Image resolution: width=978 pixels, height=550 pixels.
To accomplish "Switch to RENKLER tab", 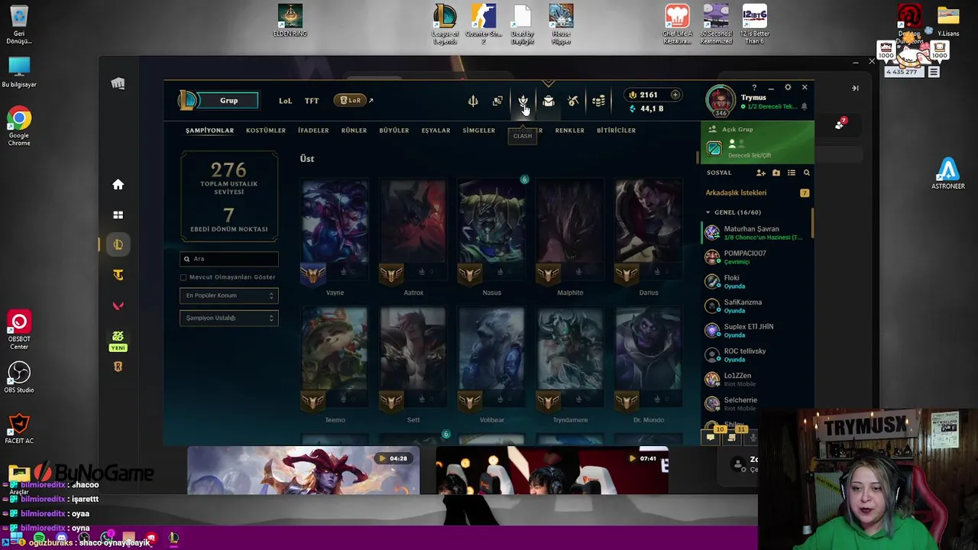I will tap(569, 131).
